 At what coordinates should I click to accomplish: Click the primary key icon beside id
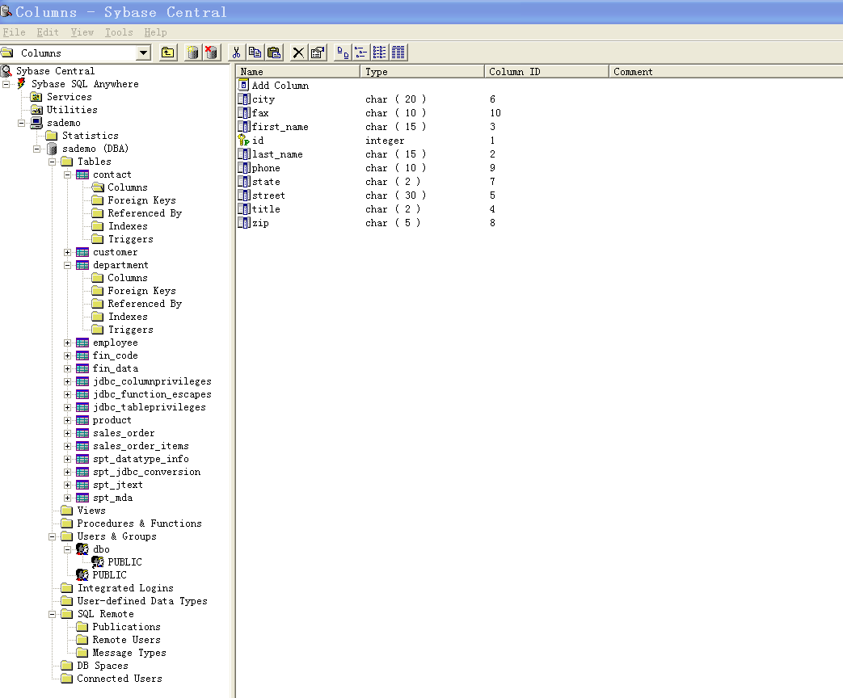click(x=243, y=141)
